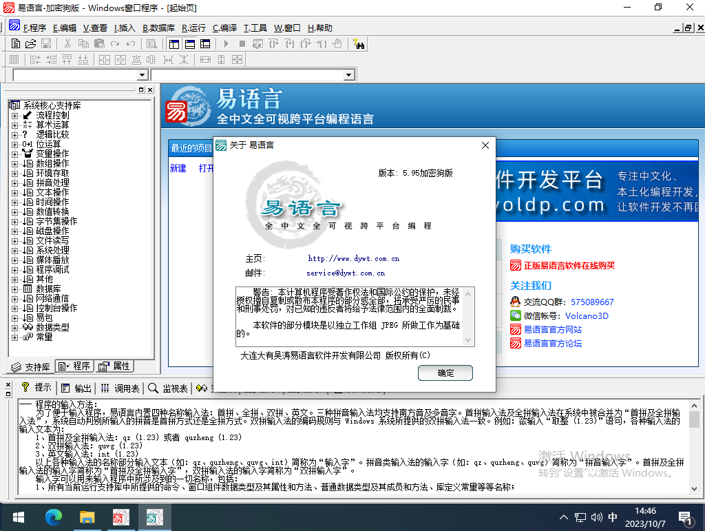The height and width of the screenshot is (531, 705).
Task: Click the binoculars search icon
Action: (x=359, y=43)
